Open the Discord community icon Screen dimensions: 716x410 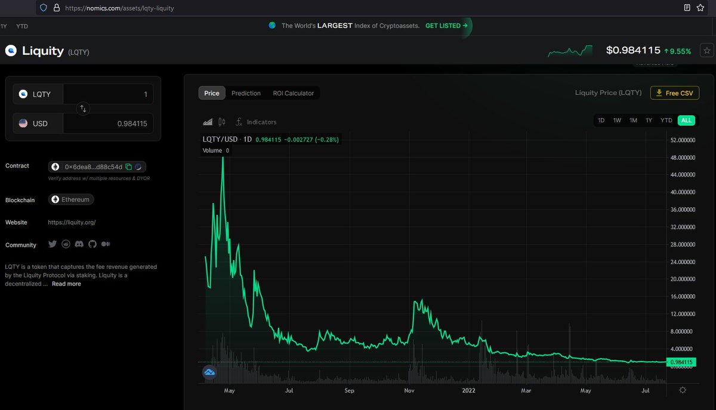(x=79, y=244)
